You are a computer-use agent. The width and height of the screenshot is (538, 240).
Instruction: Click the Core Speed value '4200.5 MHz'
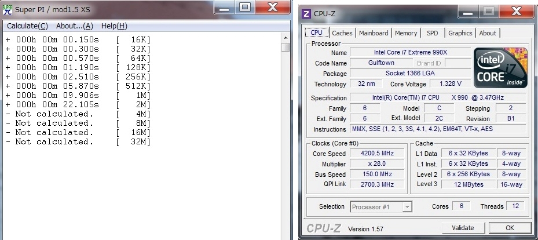[377, 154]
